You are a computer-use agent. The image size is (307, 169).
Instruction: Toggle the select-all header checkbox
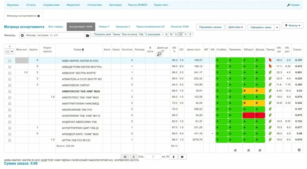coord(8,52)
